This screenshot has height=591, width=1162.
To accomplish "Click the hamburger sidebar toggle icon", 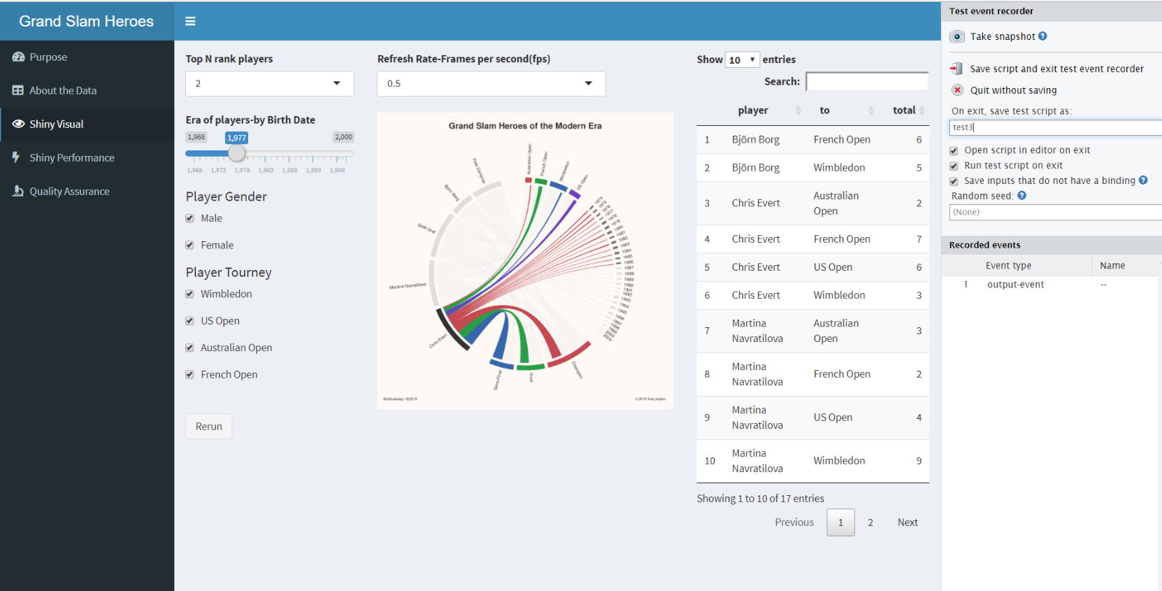I will pos(190,21).
